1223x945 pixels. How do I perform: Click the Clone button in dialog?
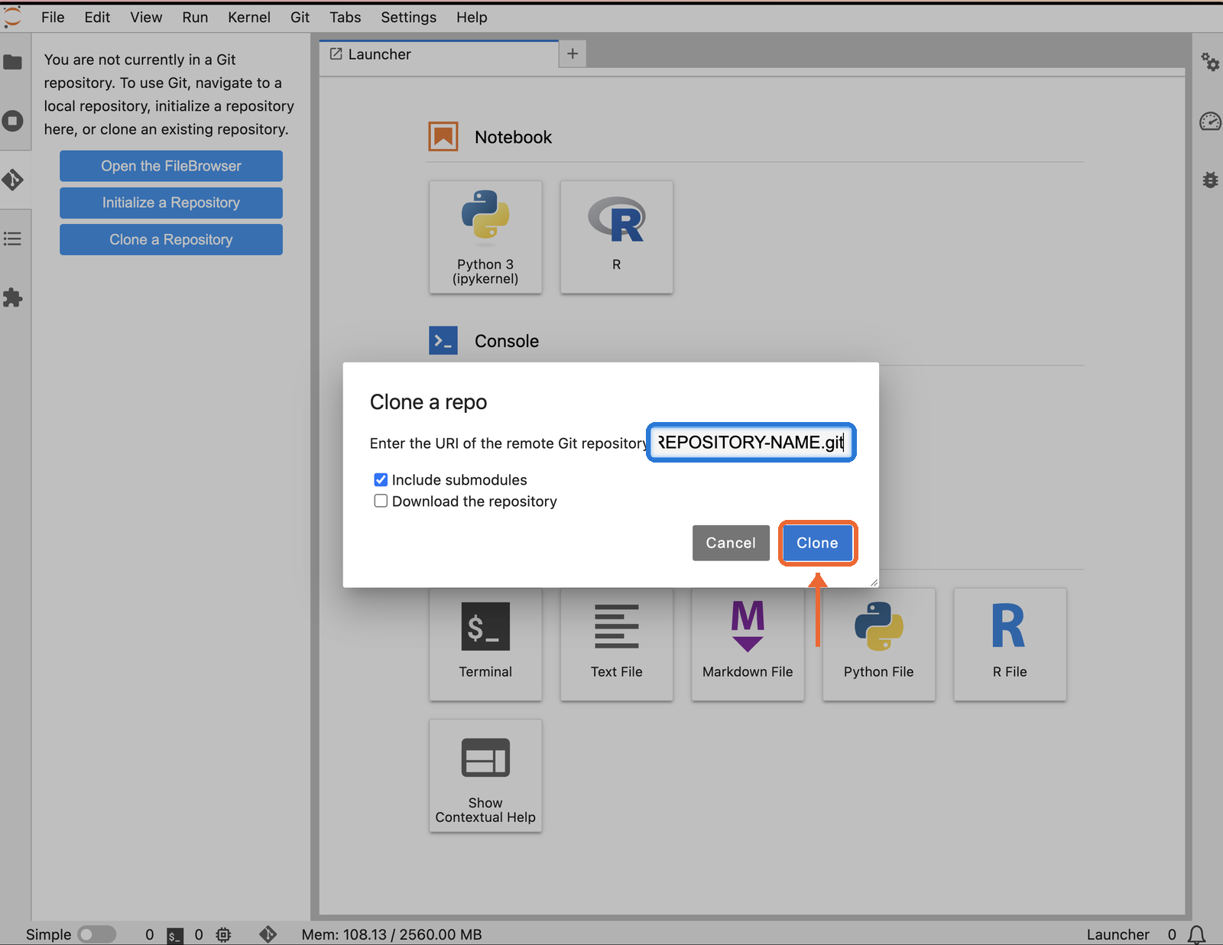817,543
